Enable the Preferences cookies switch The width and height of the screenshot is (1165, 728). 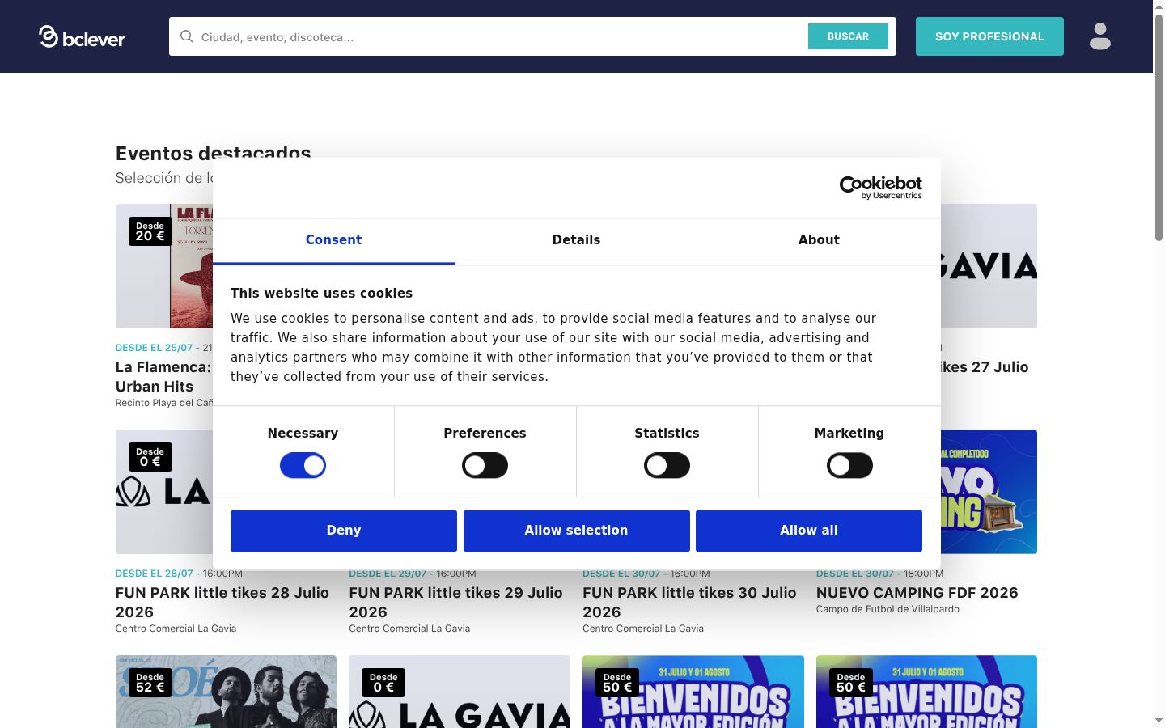tap(485, 465)
